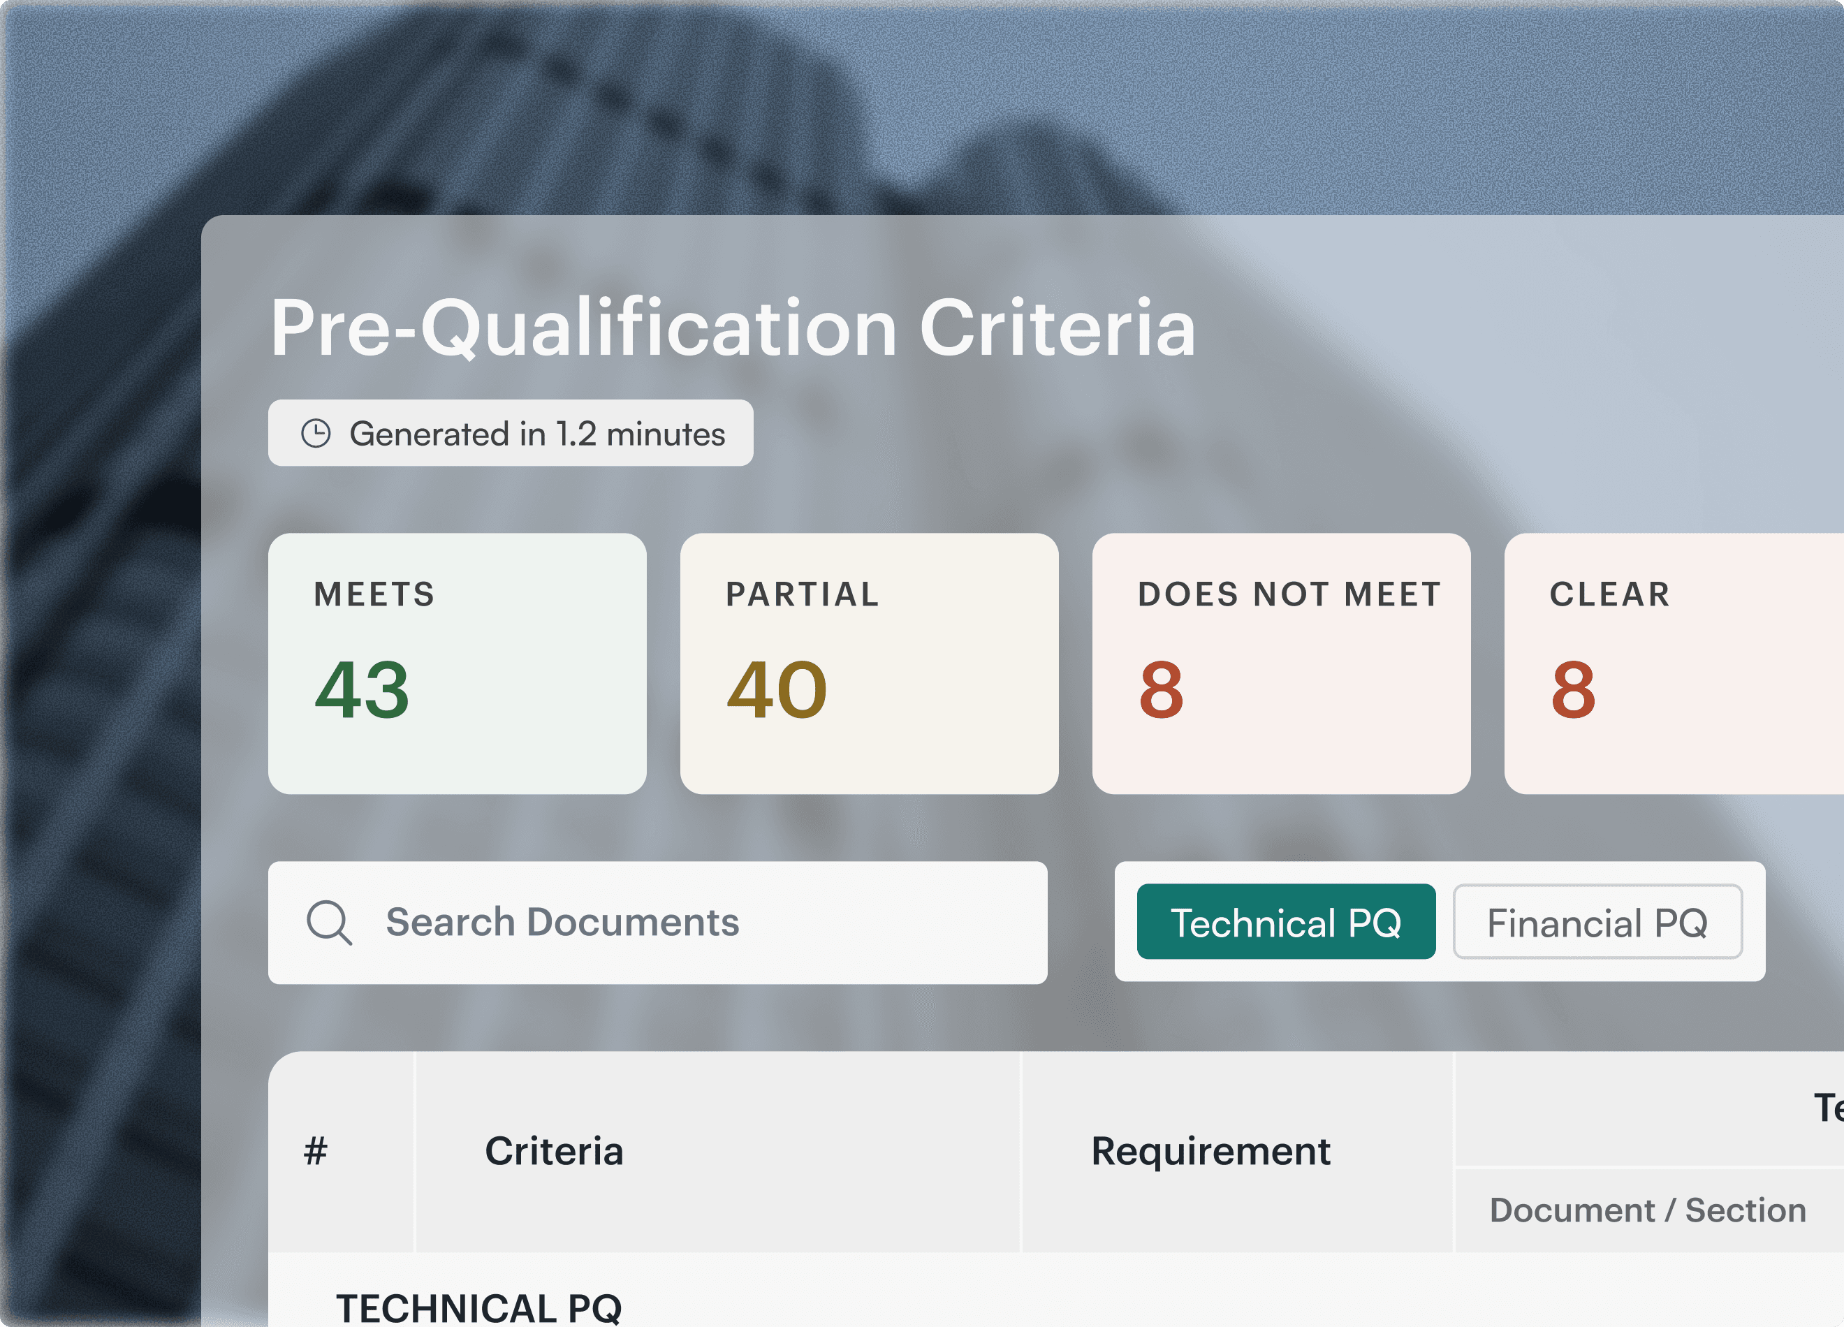Click the number 40 in PARTIAL card

pos(777,689)
